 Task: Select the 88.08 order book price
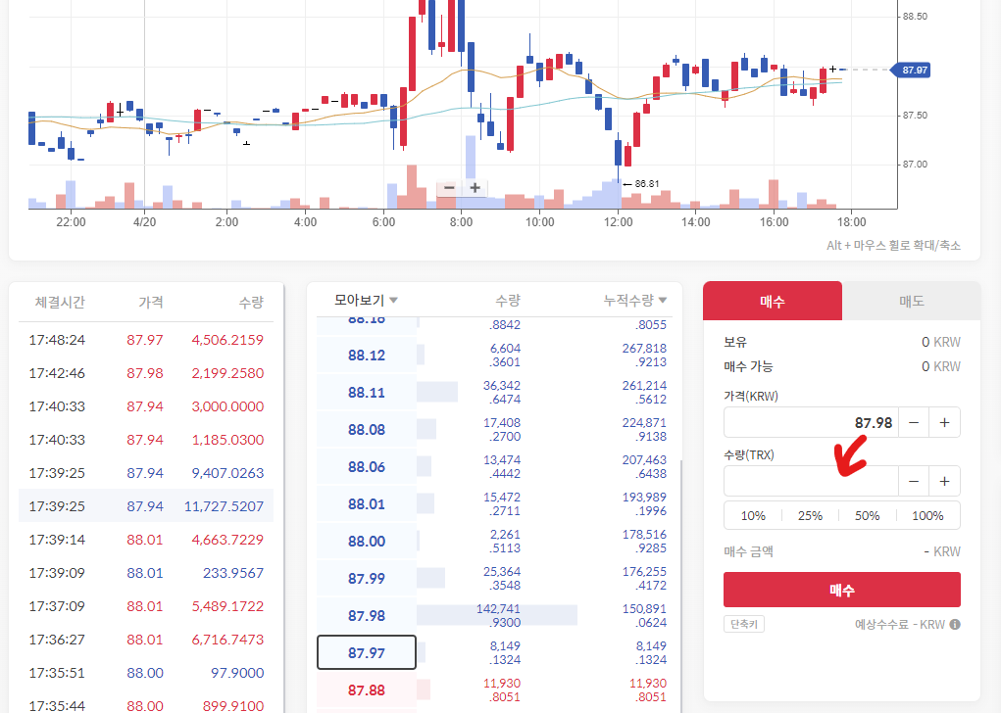pyautogui.click(x=367, y=429)
